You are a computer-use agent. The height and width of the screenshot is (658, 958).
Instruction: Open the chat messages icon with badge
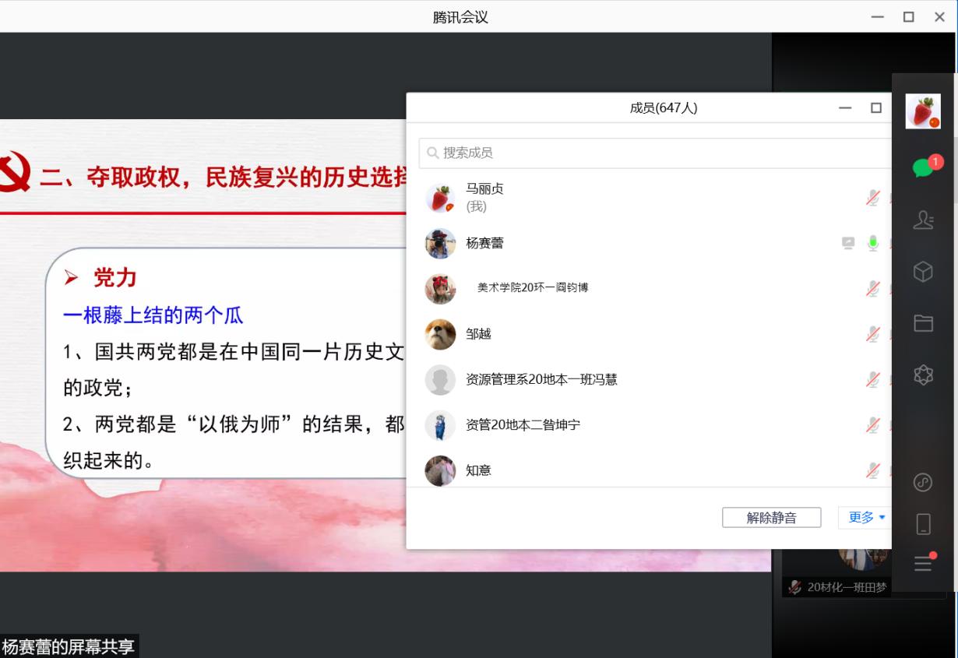923,167
